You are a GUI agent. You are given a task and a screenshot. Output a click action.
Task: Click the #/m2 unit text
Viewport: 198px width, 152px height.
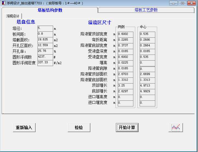(58, 63)
